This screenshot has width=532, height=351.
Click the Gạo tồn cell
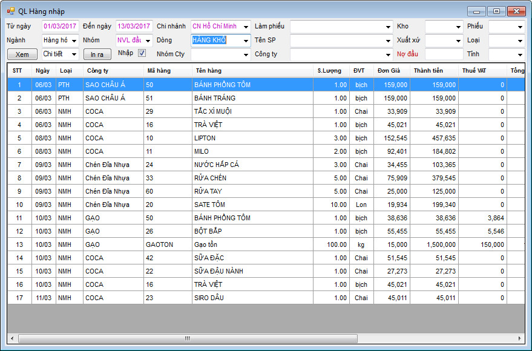252,244
